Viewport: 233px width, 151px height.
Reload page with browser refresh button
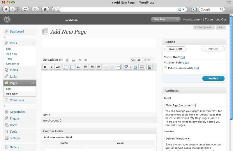click(25, 9)
